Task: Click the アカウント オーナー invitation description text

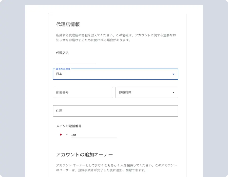Action: tap(116, 168)
